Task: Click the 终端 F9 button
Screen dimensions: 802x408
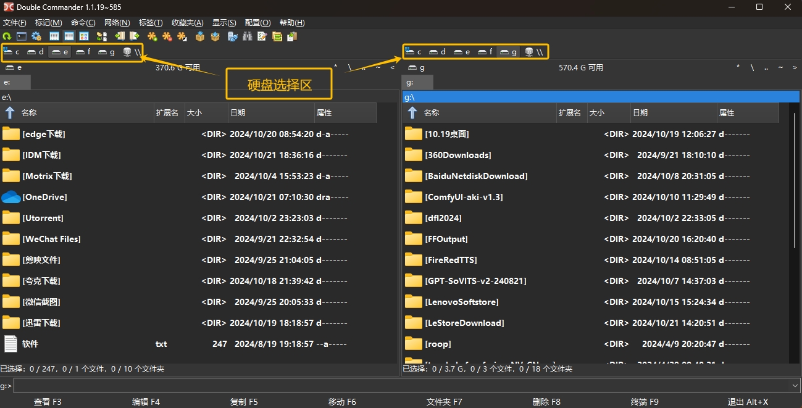Action: pyautogui.click(x=645, y=402)
